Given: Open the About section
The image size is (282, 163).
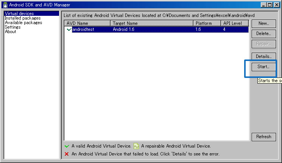Looking at the screenshot, I should coord(11,32).
